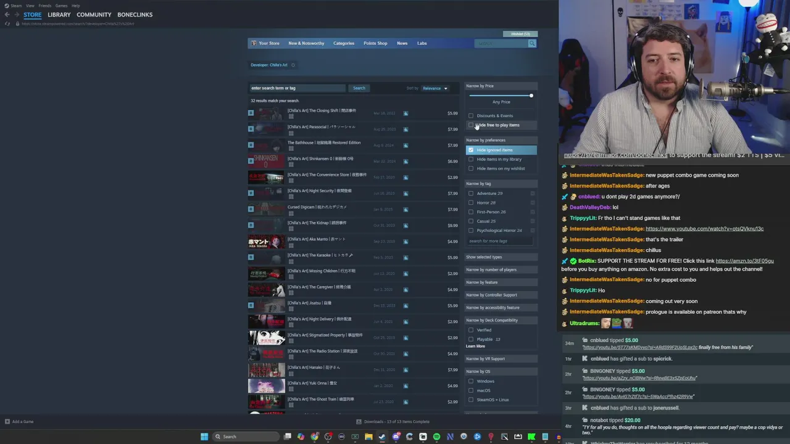Click the blue Search button
This screenshot has width=790, height=444.
click(x=359, y=88)
